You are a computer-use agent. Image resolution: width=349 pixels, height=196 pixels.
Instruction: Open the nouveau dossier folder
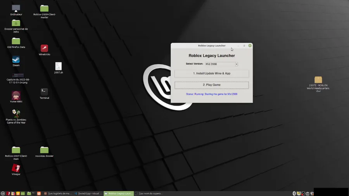pos(44,152)
